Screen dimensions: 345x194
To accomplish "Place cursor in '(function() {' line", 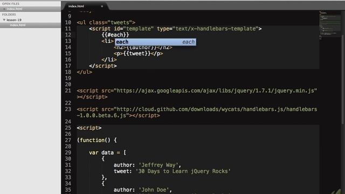I will coord(96,140).
